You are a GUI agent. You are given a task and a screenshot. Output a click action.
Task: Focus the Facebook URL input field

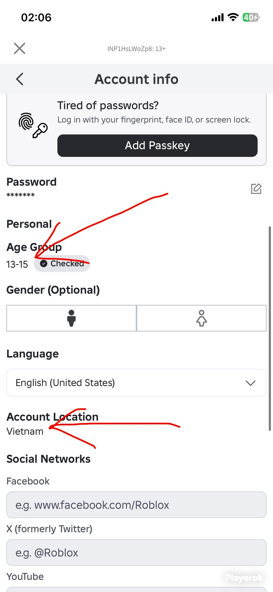pos(136,505)
